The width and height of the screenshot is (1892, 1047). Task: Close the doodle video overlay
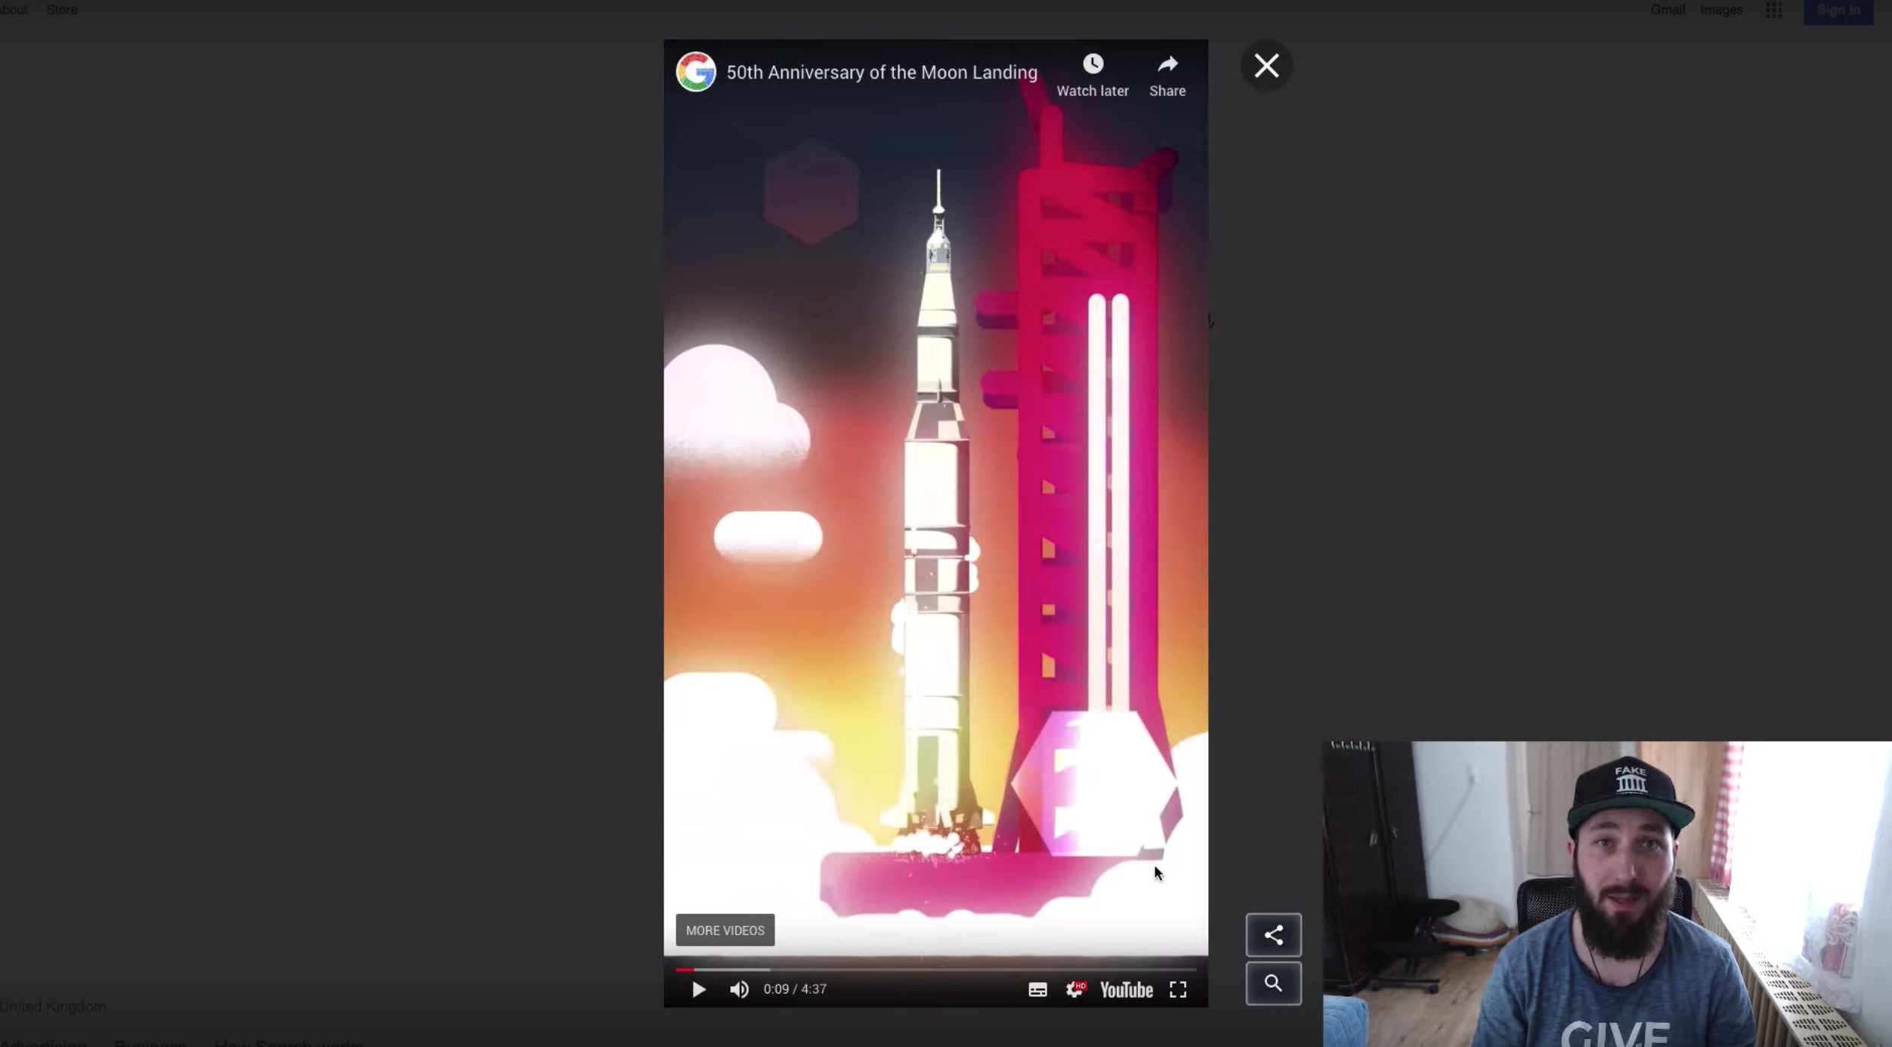(1266, 66)
